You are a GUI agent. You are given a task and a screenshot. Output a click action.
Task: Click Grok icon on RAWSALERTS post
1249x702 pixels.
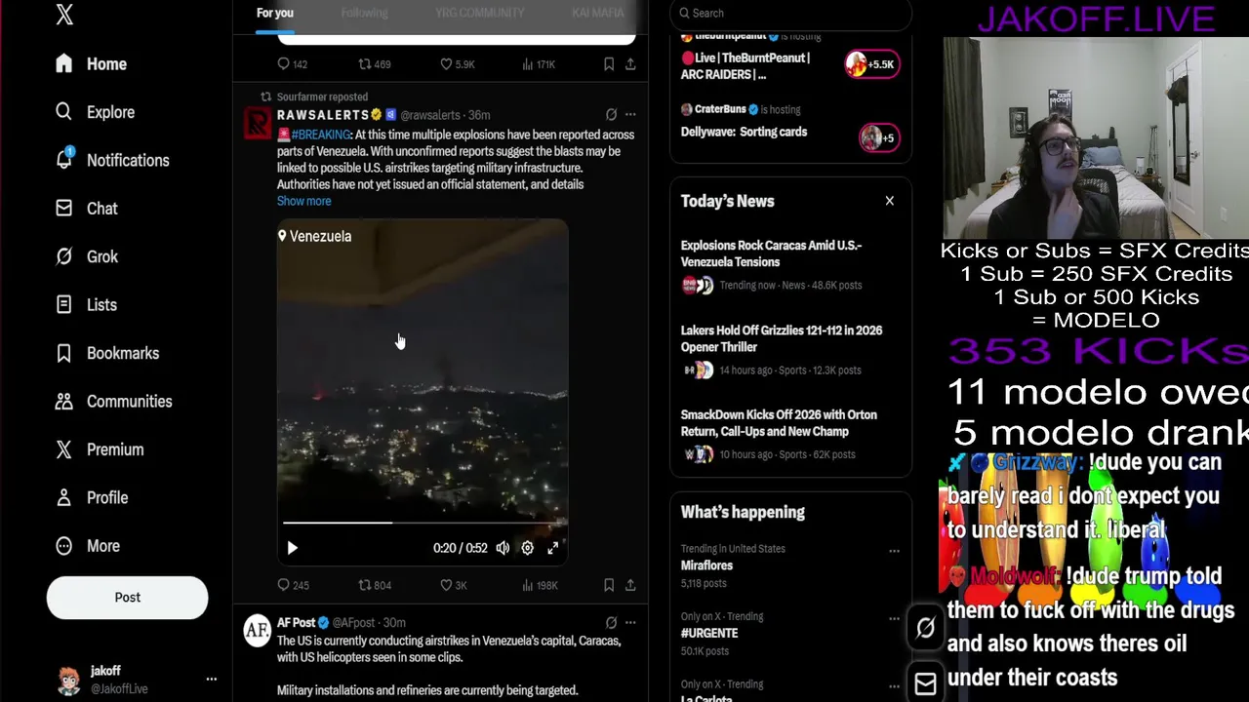(x=611, y=115)
